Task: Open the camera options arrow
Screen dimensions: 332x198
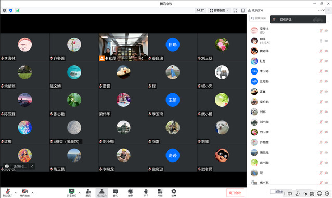Action: click(x=32, y=193)
